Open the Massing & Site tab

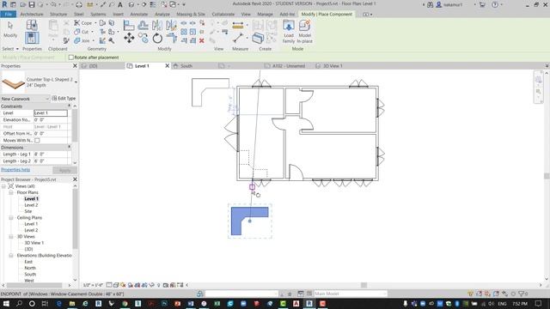click(x=191, y=15)
